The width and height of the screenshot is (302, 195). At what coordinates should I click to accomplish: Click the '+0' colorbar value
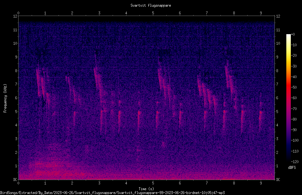point(293,34)
